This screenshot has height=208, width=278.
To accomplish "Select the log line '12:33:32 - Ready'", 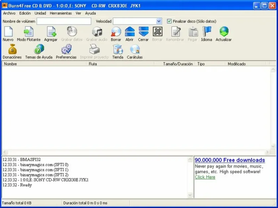I will 17,185.
